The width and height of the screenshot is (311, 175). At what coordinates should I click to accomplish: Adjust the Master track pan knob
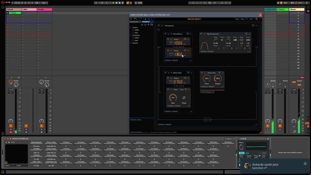pyautogui.click(x=294, y=121)
